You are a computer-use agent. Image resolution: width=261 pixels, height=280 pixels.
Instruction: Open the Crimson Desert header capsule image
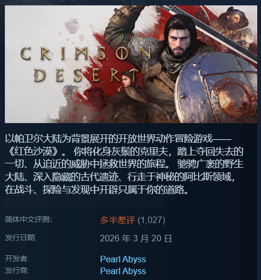coord(131,64)
